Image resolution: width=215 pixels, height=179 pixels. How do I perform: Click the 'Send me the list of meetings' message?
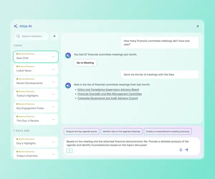(x=160, y=74)
